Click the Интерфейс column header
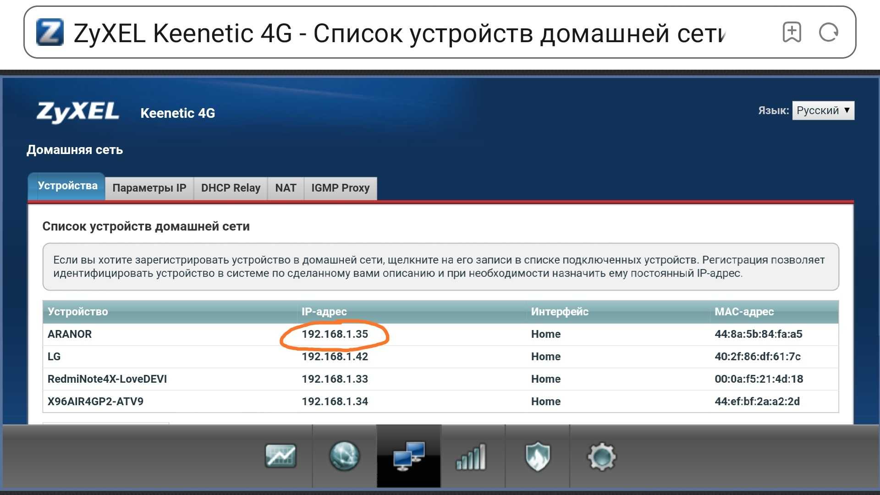880x495 pixels. tap(560, 312)
